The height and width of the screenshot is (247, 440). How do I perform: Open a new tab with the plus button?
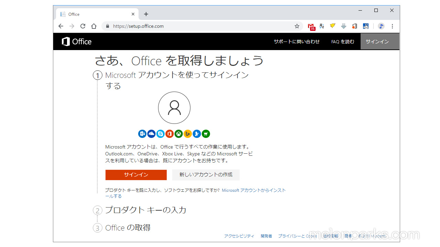pyautogui.click(x=146, y=14)
